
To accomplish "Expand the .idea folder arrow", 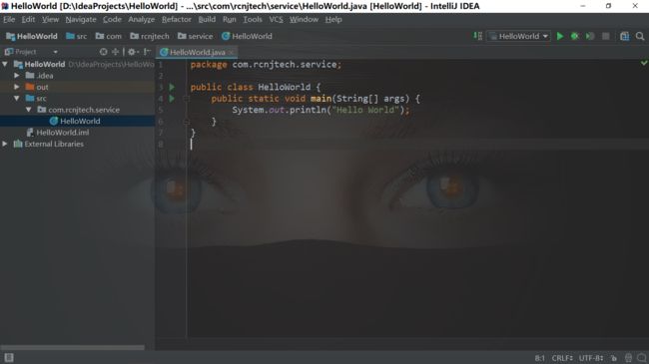I will coord(17,76).
